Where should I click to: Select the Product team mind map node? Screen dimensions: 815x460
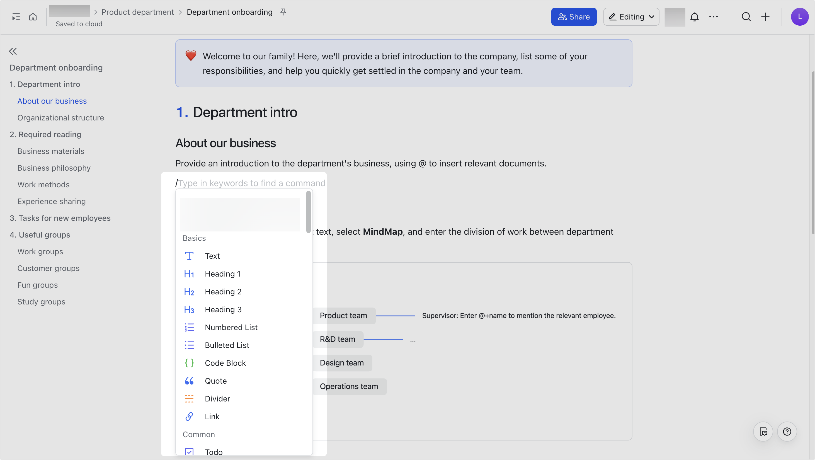pyautogui.click(x=344, y=316)
